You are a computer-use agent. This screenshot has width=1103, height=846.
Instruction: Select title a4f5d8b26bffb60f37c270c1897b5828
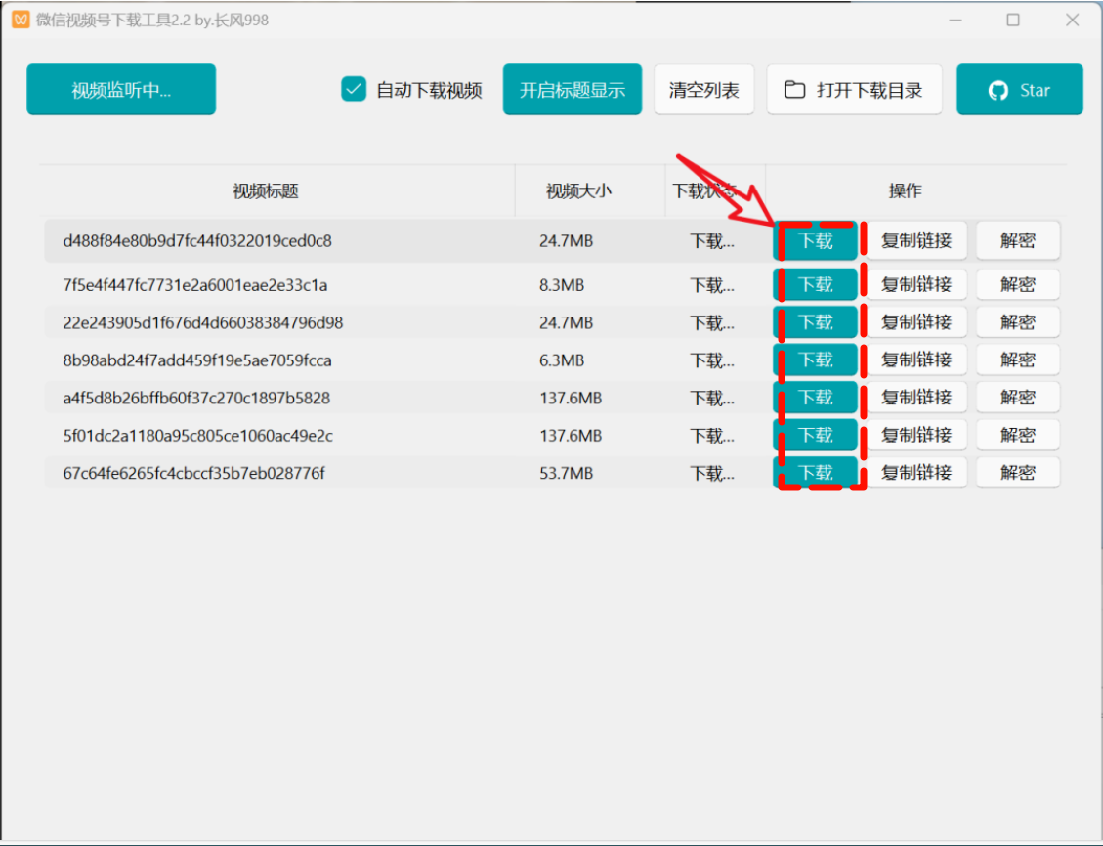coord(196,398)
